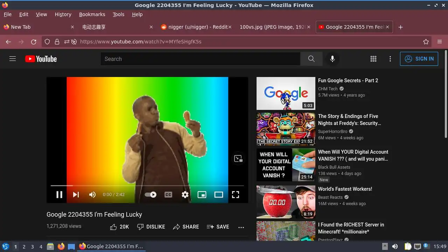Mute the video volume
The width and height of the screenshot is (448, 252).
click(x=92, y=195)
